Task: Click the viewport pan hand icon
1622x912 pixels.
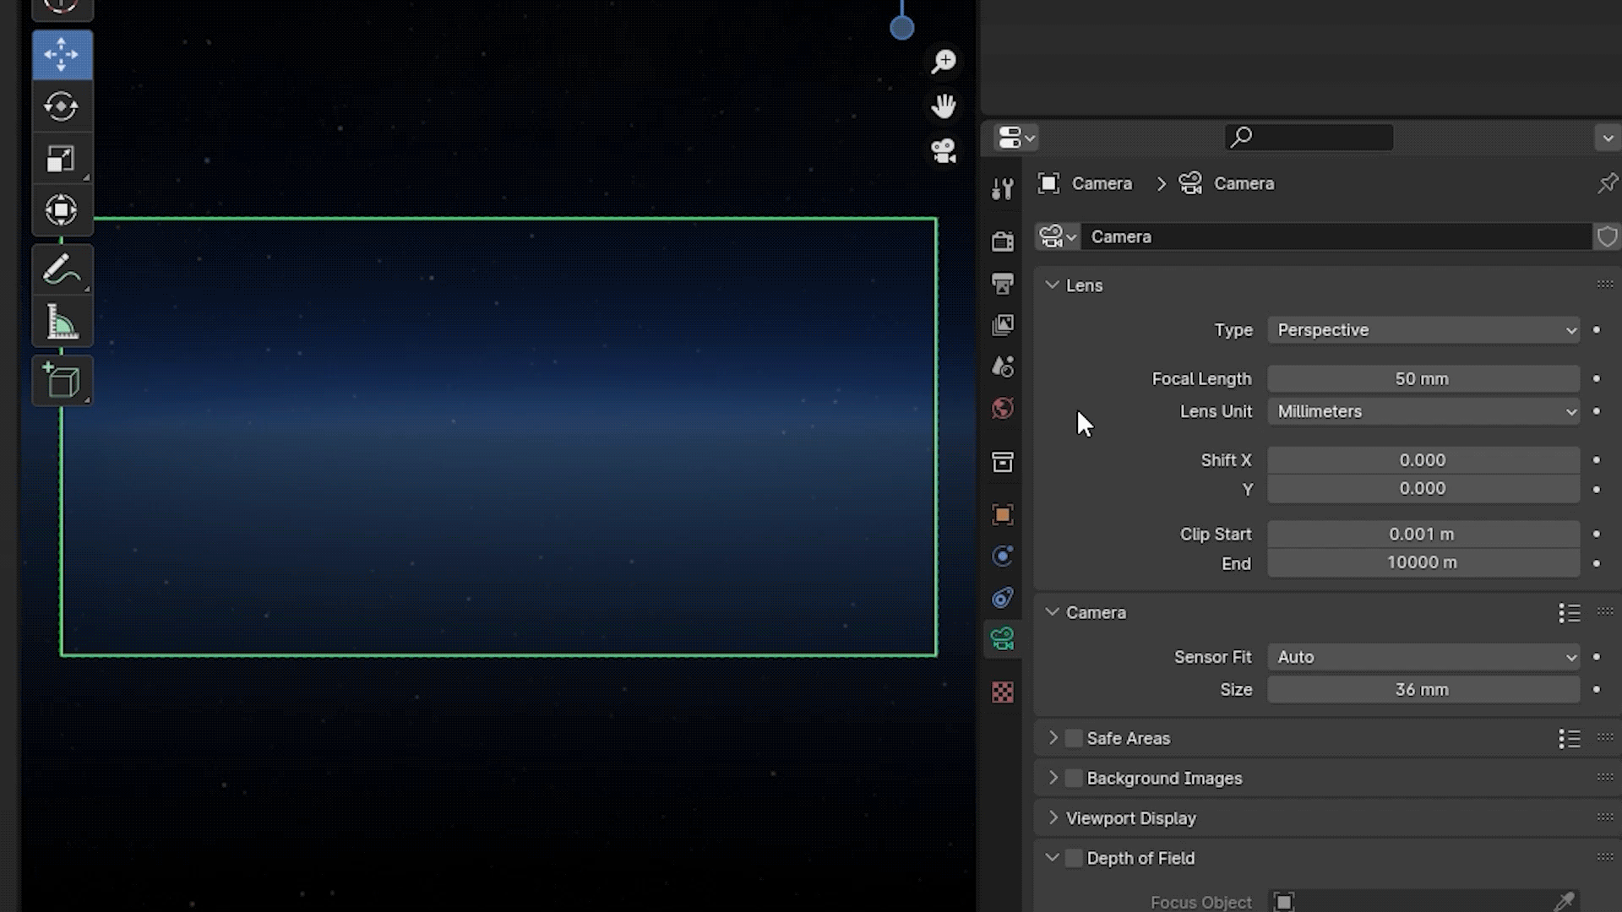Action: pos(944,106)
